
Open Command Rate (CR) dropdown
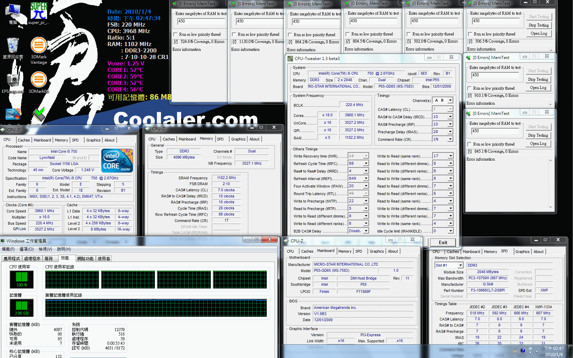pyautogui.click(x=450, y=139)
